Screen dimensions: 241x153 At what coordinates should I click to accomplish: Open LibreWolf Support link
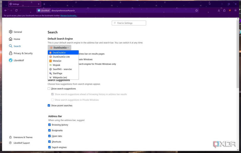(x=22, y=143)
